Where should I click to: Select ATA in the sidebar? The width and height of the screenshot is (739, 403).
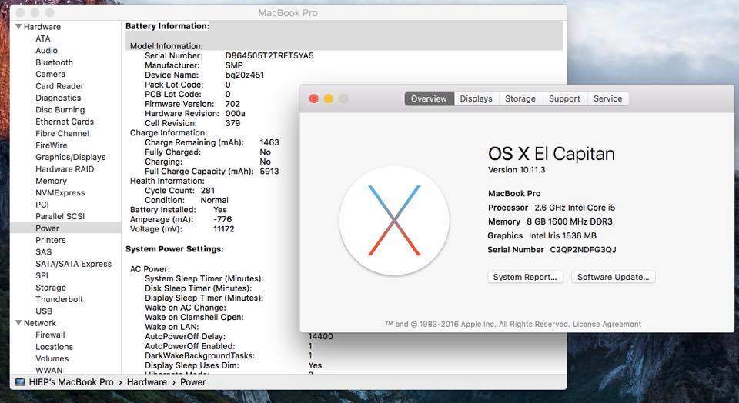click(x=43, y=38)
